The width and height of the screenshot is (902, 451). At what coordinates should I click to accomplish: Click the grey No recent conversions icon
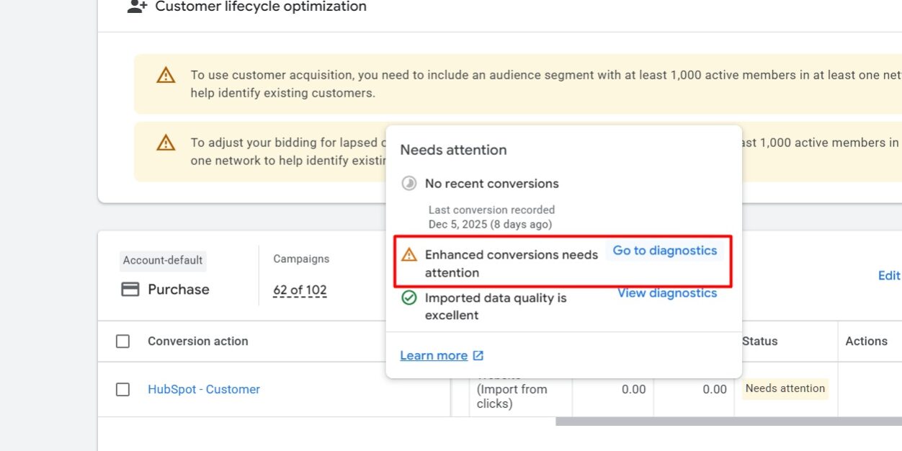point(409,184)
